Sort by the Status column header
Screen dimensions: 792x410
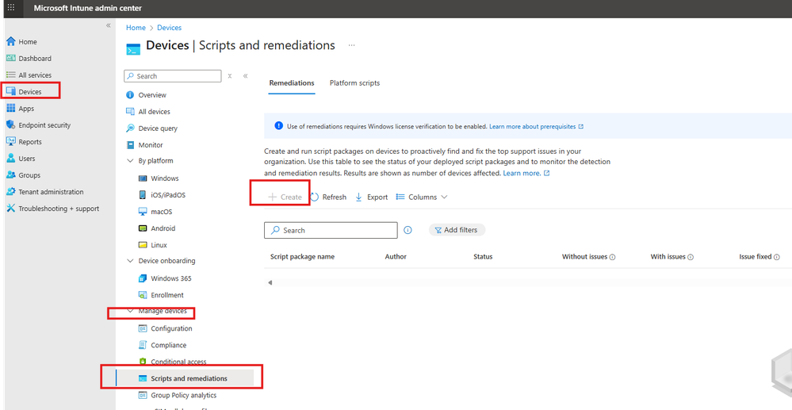click(483, 257)
